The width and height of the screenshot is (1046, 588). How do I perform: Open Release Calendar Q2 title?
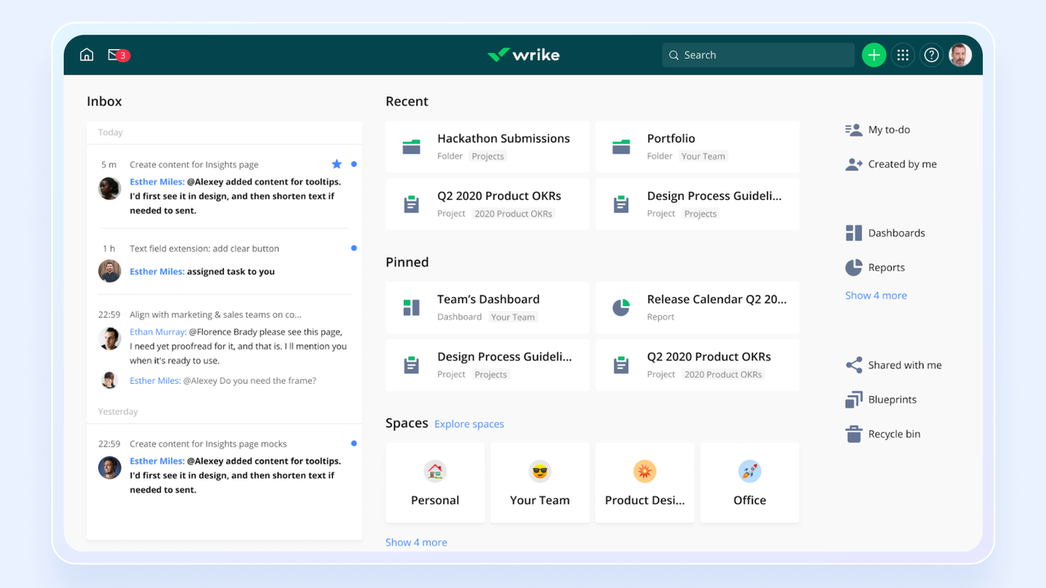717,299
